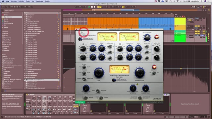The height and width of the screenshot is (119, 212).
Task: Expand the Gate device in browser
Action: [x=25, y=19]
